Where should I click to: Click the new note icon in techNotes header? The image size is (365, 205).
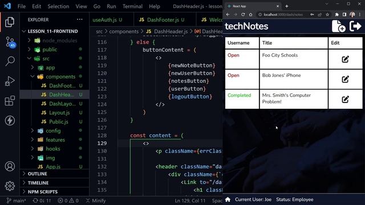tap(338, 26)
